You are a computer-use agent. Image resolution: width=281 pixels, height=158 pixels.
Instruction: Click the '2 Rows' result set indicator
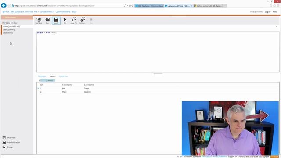[48, 81]
